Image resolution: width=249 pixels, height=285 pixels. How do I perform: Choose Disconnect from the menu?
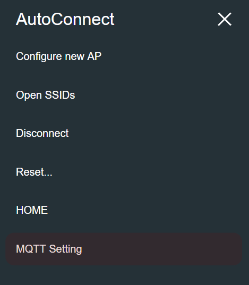click(42, 133)
